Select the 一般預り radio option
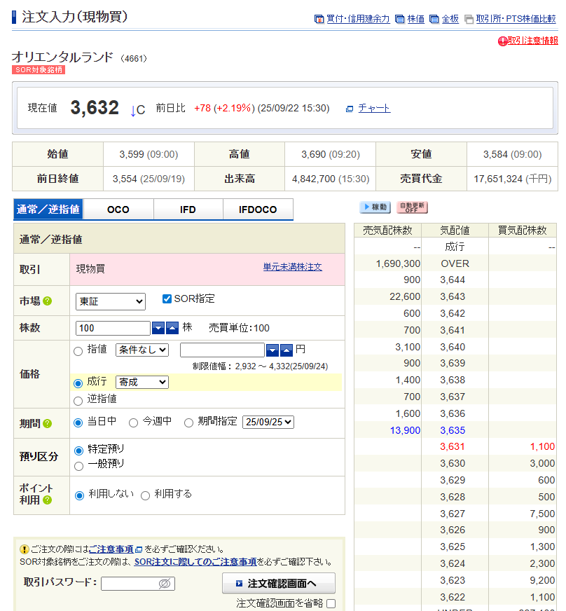 click(x=78, y=465)
